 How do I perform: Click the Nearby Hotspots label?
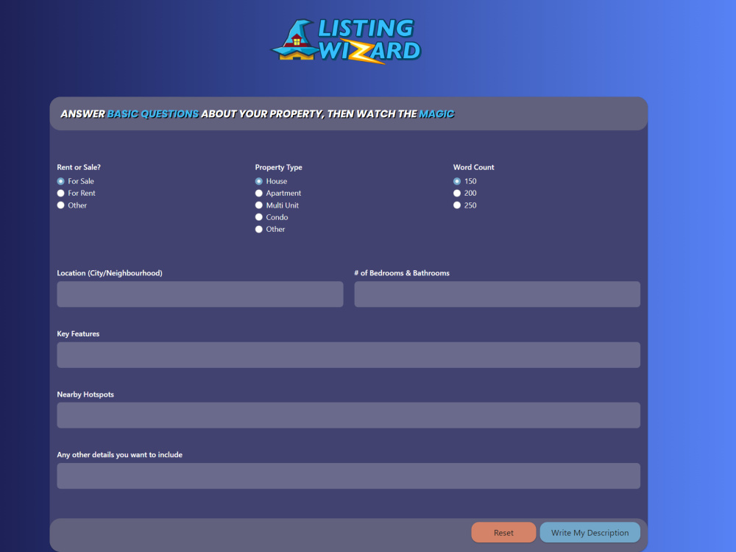tap(85, 394)
